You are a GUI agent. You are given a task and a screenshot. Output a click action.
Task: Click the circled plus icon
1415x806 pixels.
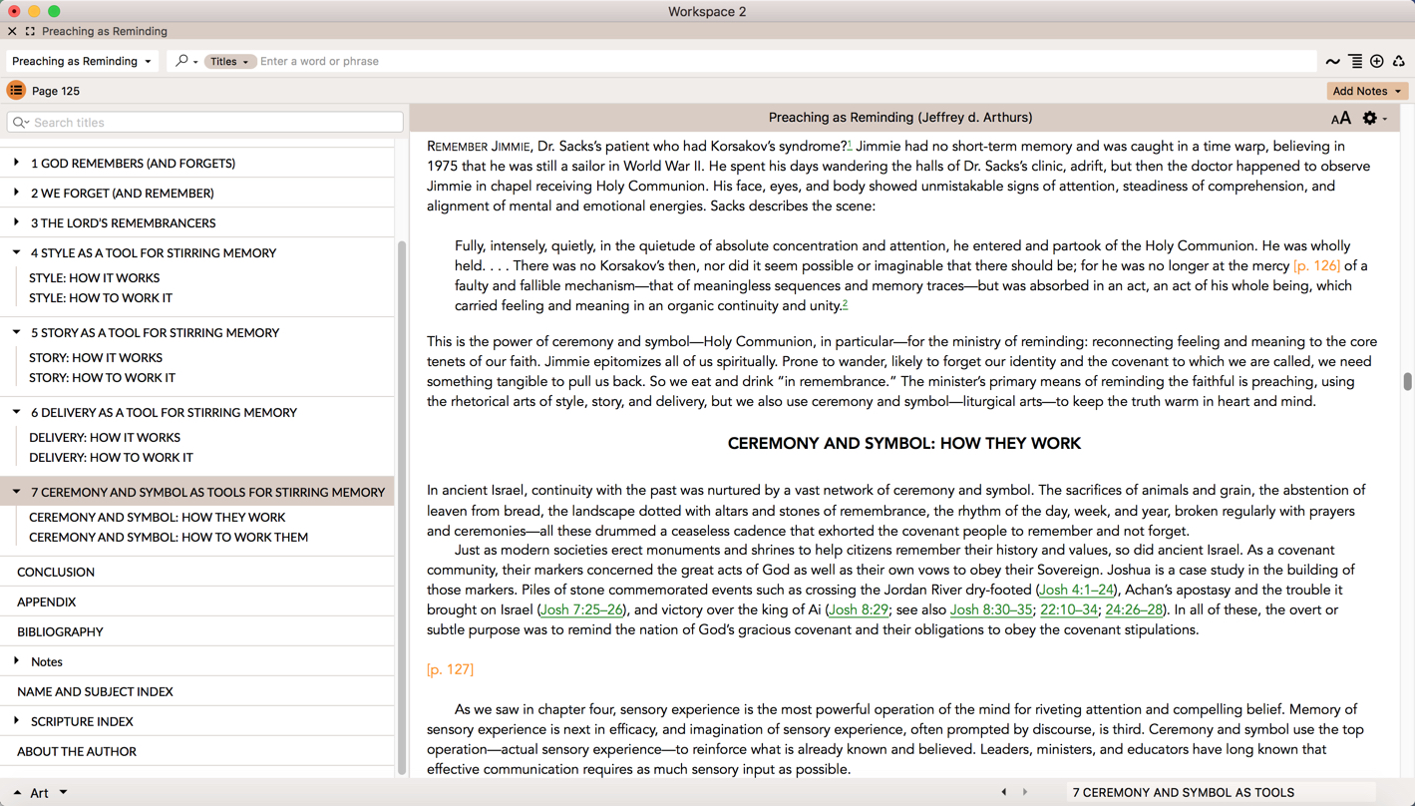point(1377,62)
